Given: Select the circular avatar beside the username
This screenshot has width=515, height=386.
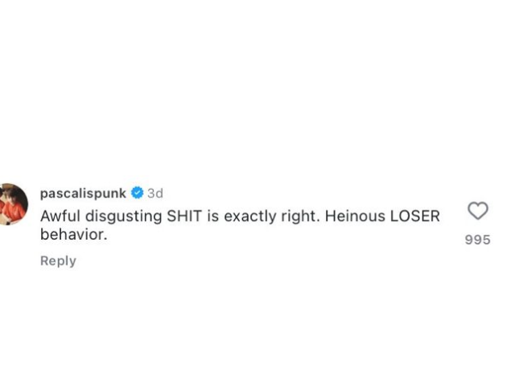Looking at the screenshot, I should pos(14,204).
